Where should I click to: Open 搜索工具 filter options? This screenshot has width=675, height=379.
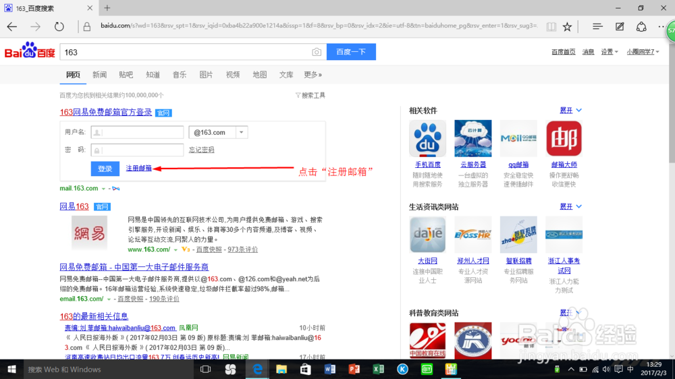coord(310,96)
